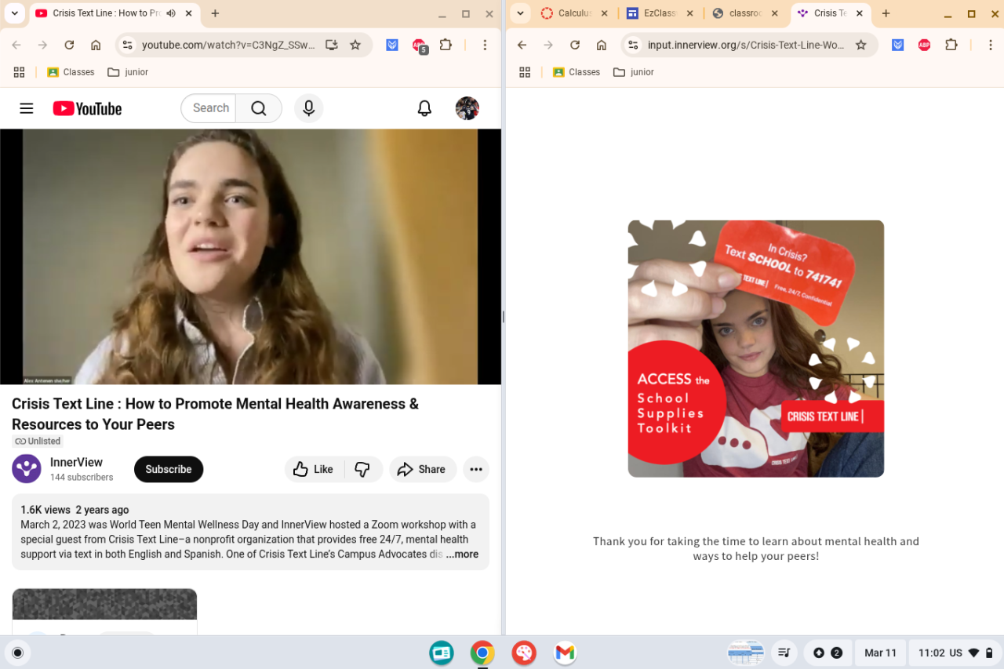This screenshot has height=669, width=1004.
Task: Open Adblock Plus in the InnerView window
Action: click(925, 45)
